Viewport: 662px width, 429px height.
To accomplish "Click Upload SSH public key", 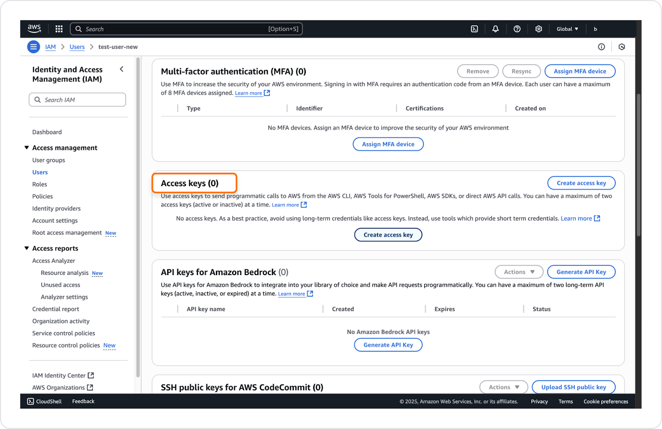I will (573, 387).
